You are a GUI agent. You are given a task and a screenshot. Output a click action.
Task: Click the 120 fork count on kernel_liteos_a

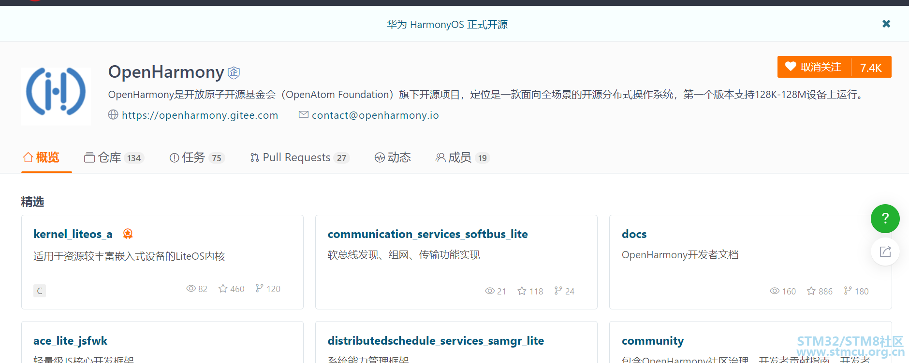(x=273, y=289)
